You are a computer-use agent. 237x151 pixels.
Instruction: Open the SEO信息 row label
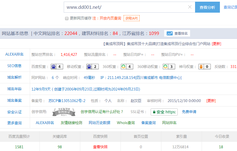click(14, 66)
